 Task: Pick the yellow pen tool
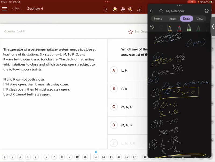[170, 28]
